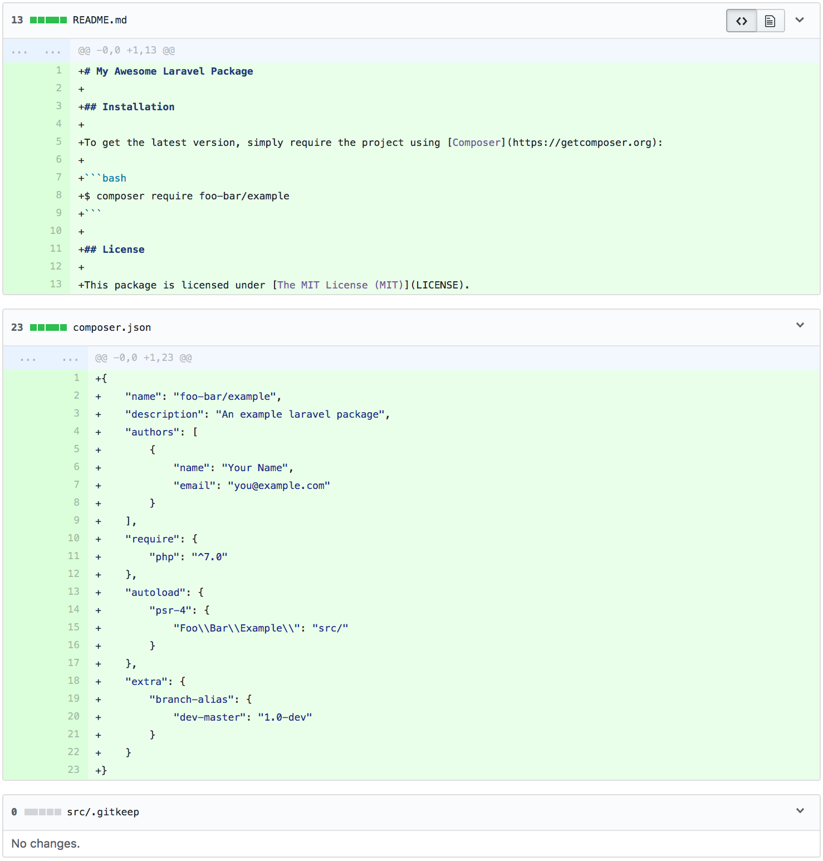Click 'The MIT License (MIT)' text

340,285
